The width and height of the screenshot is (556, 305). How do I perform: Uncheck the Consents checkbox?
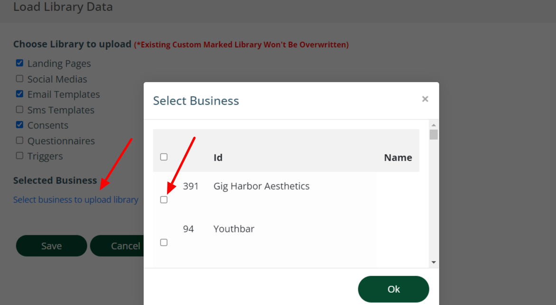coord(19,125)
